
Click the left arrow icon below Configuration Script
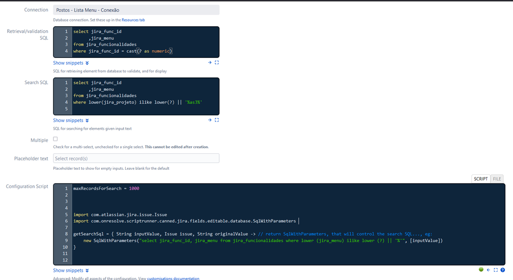point(488,270)
